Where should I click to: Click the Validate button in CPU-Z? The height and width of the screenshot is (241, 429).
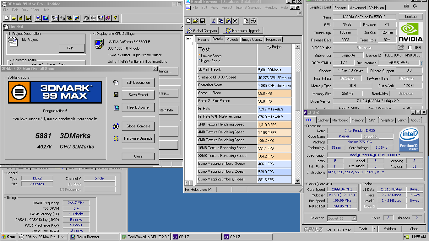point(390,229)
